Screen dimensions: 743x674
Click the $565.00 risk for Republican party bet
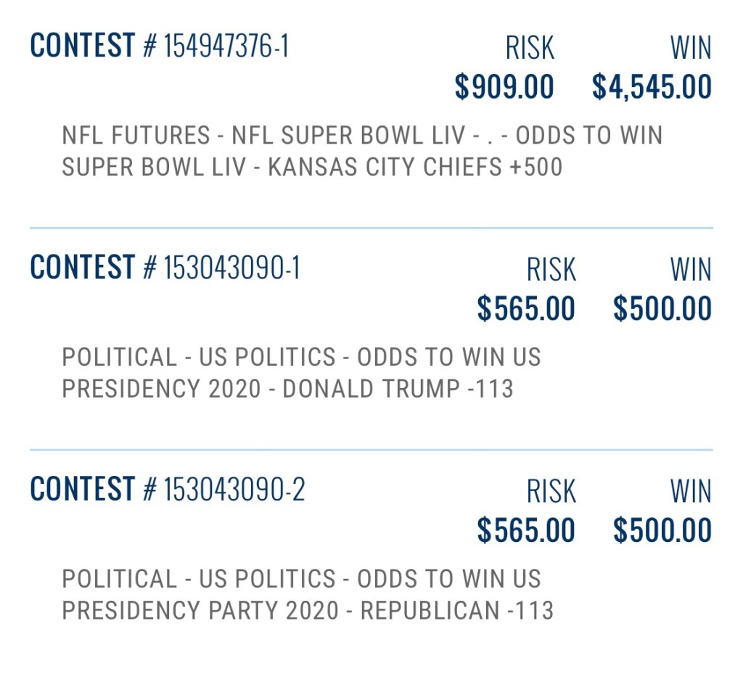(x=526, y=531)
